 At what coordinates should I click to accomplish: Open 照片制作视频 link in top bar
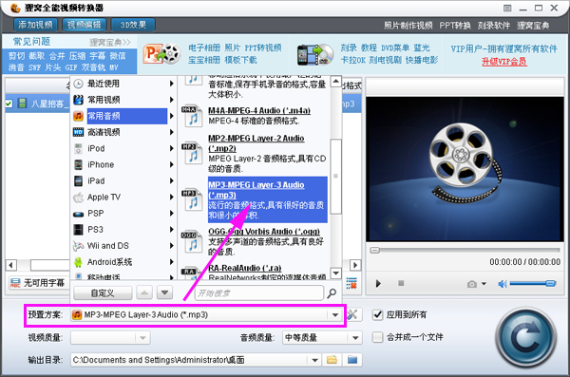[408, 26]
